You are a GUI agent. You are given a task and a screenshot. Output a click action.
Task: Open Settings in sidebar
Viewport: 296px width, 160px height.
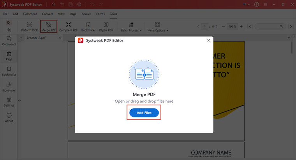pyautogui.click(x=9, y=102)
